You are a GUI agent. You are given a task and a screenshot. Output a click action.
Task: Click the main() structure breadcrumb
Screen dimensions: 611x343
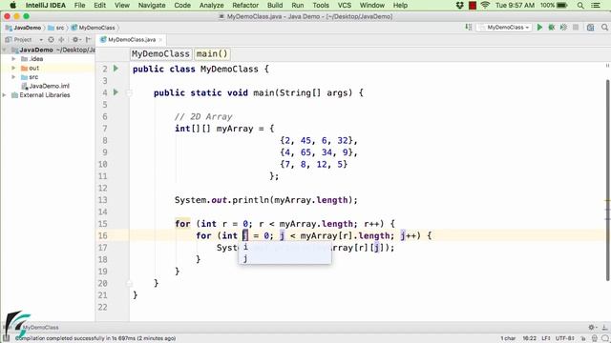pyautogui.click(x=212, y=53)
